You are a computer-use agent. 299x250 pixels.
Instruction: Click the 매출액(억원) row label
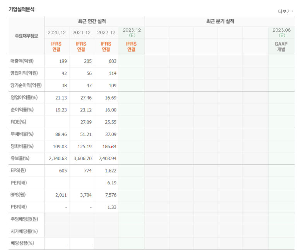pyautogui.click(x=22, y=61)
